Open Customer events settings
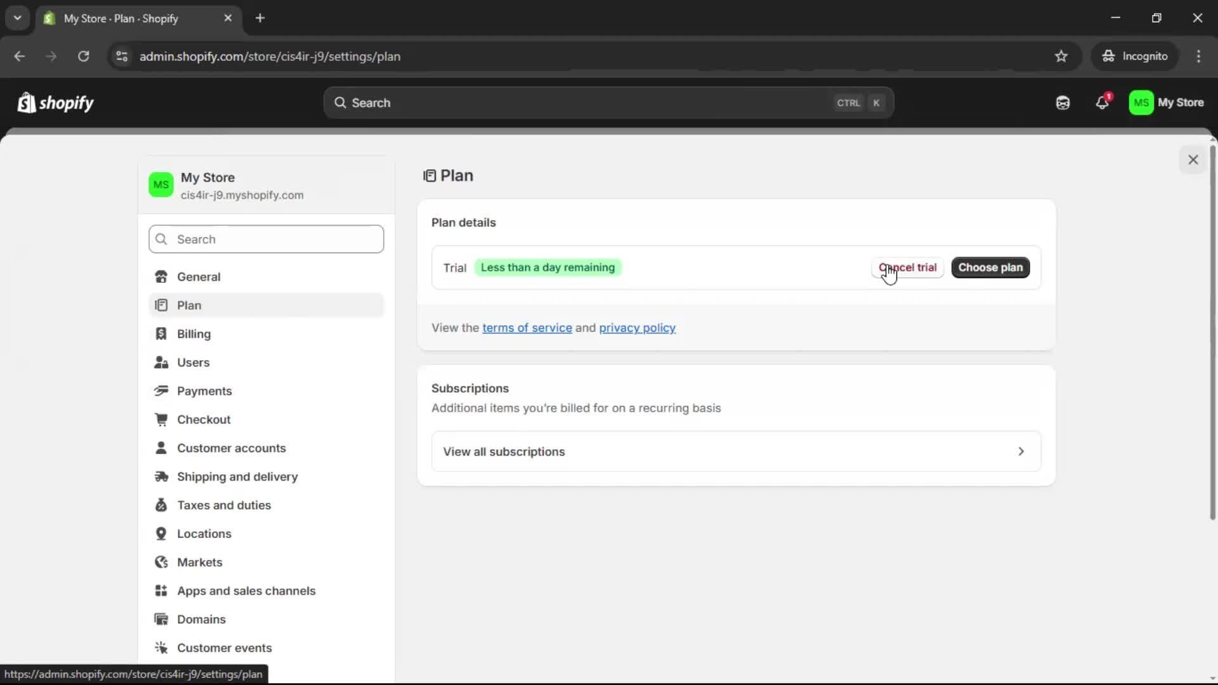The width and height of the screenshot is (1218, 685). click(266, 648)
